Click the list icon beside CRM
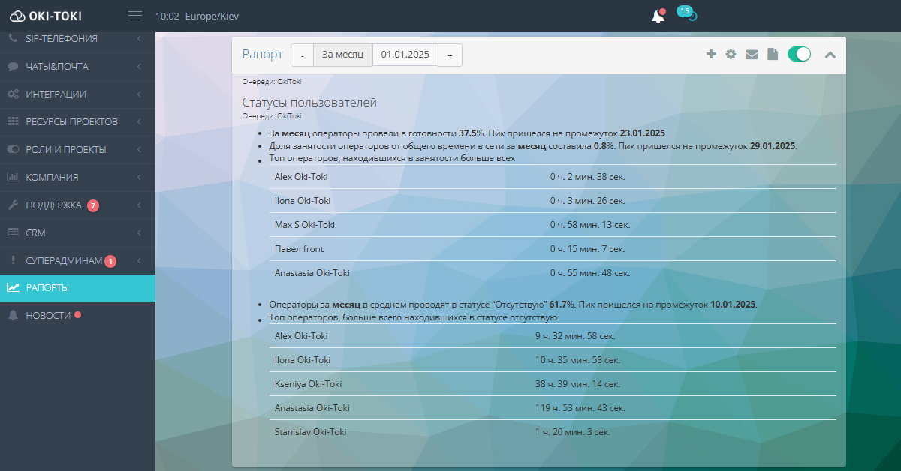This screenshot has height=471, width=901. (x=13, y=232)
